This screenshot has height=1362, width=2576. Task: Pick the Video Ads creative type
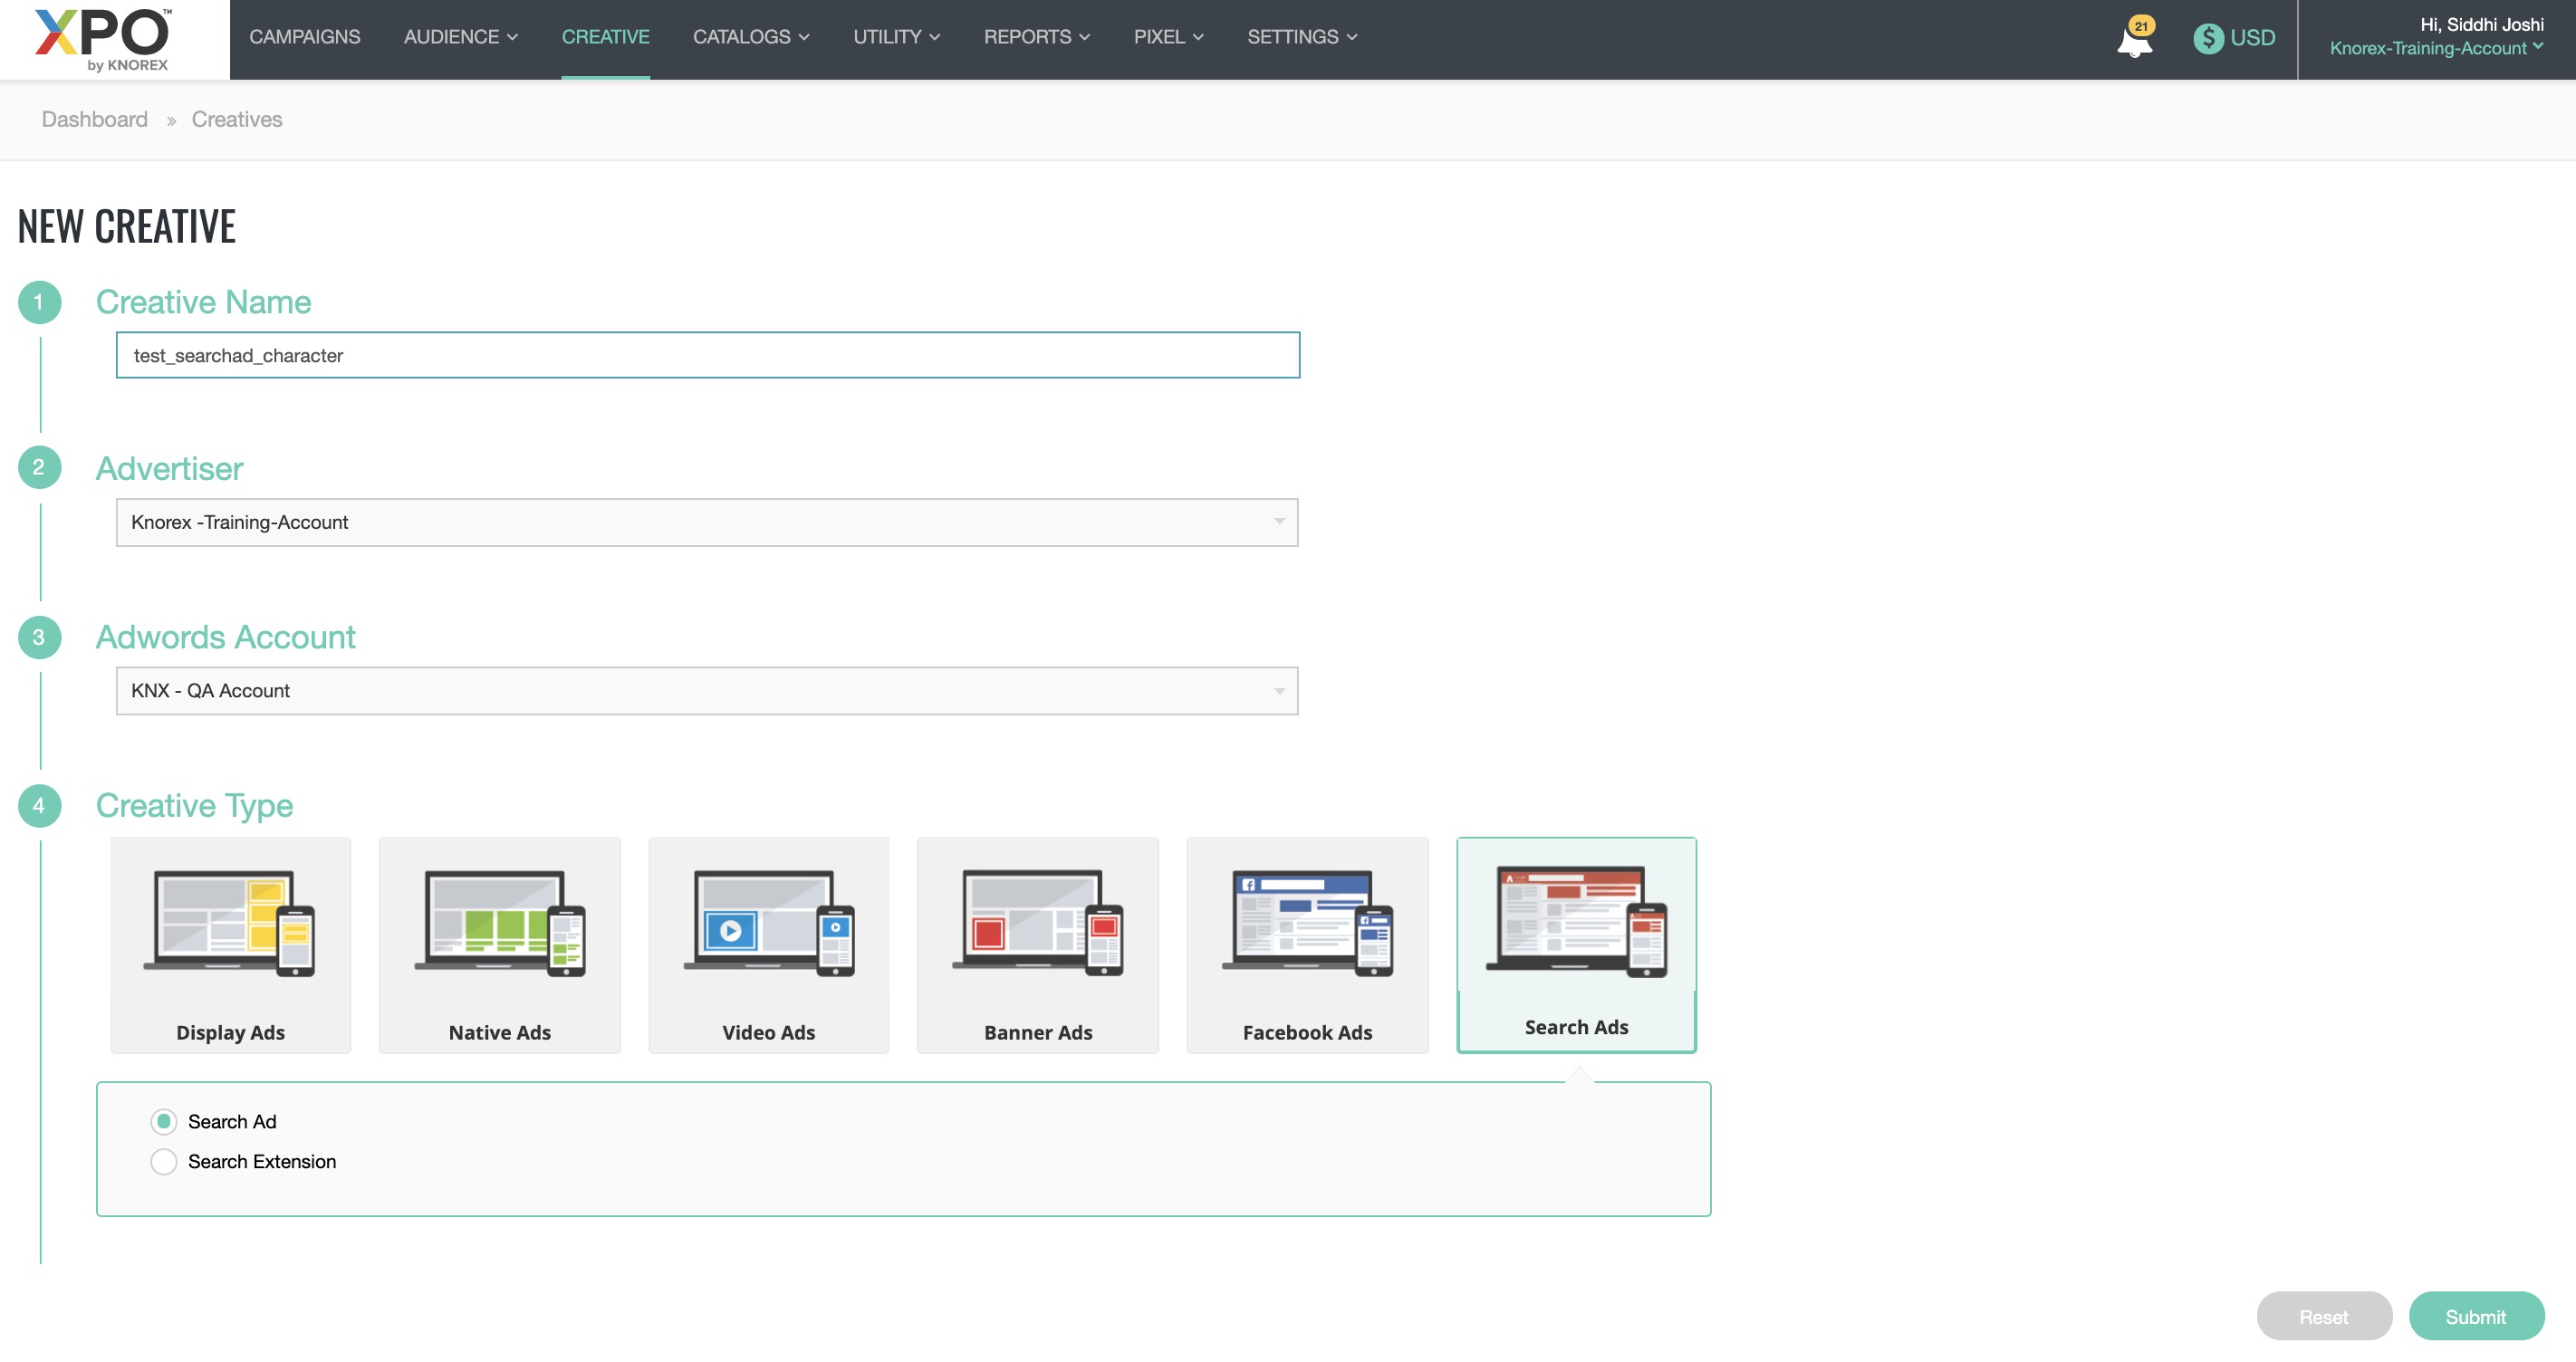coord(768,944)
